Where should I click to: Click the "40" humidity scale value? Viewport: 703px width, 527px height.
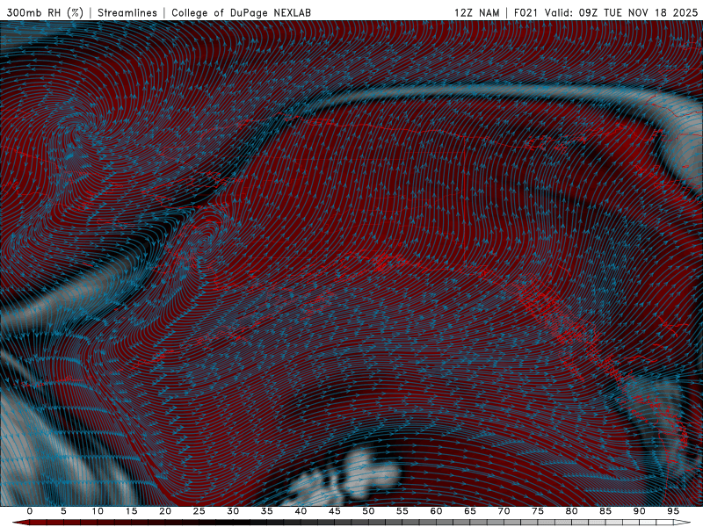[x=301, y=511]
